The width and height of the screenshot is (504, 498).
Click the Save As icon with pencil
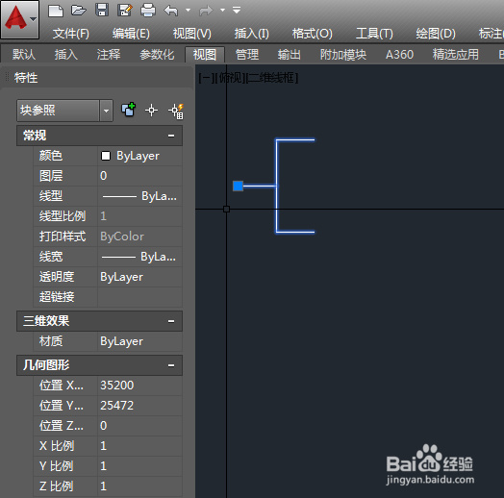[125, 11]
